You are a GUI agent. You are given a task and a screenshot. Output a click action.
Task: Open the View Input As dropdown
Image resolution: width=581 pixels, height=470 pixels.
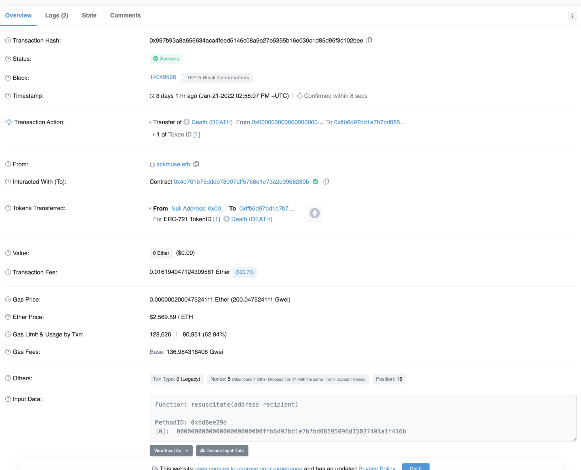point(171,450)
